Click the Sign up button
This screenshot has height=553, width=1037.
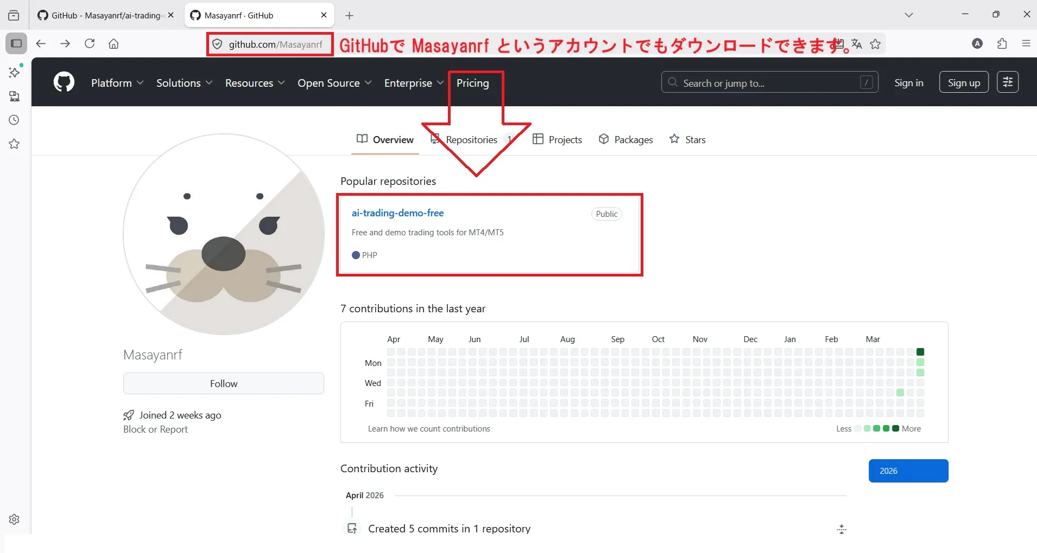(x=964, y=82)
